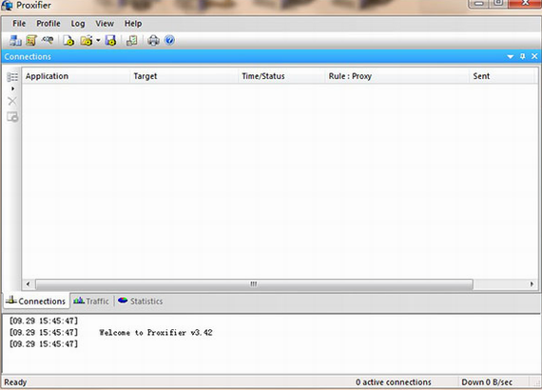The image size is (542, 390).
Task: Open the Profile menu
Action: (x=48, y=24)
